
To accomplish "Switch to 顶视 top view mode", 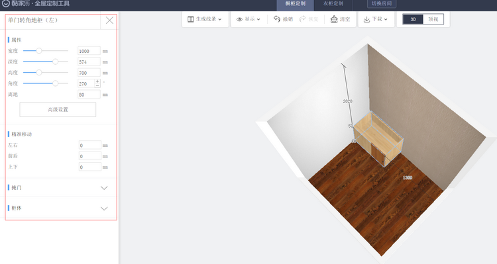I will click(433, 19).
